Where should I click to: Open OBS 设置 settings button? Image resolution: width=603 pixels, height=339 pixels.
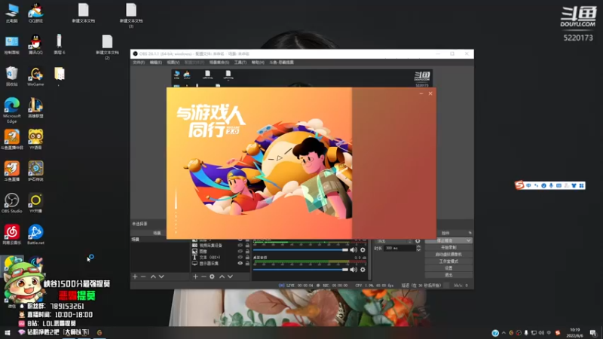(448, 268)
